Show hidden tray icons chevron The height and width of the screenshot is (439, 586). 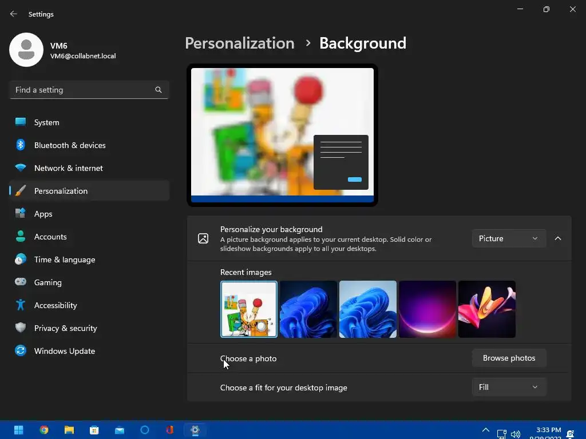click(485, 430)
